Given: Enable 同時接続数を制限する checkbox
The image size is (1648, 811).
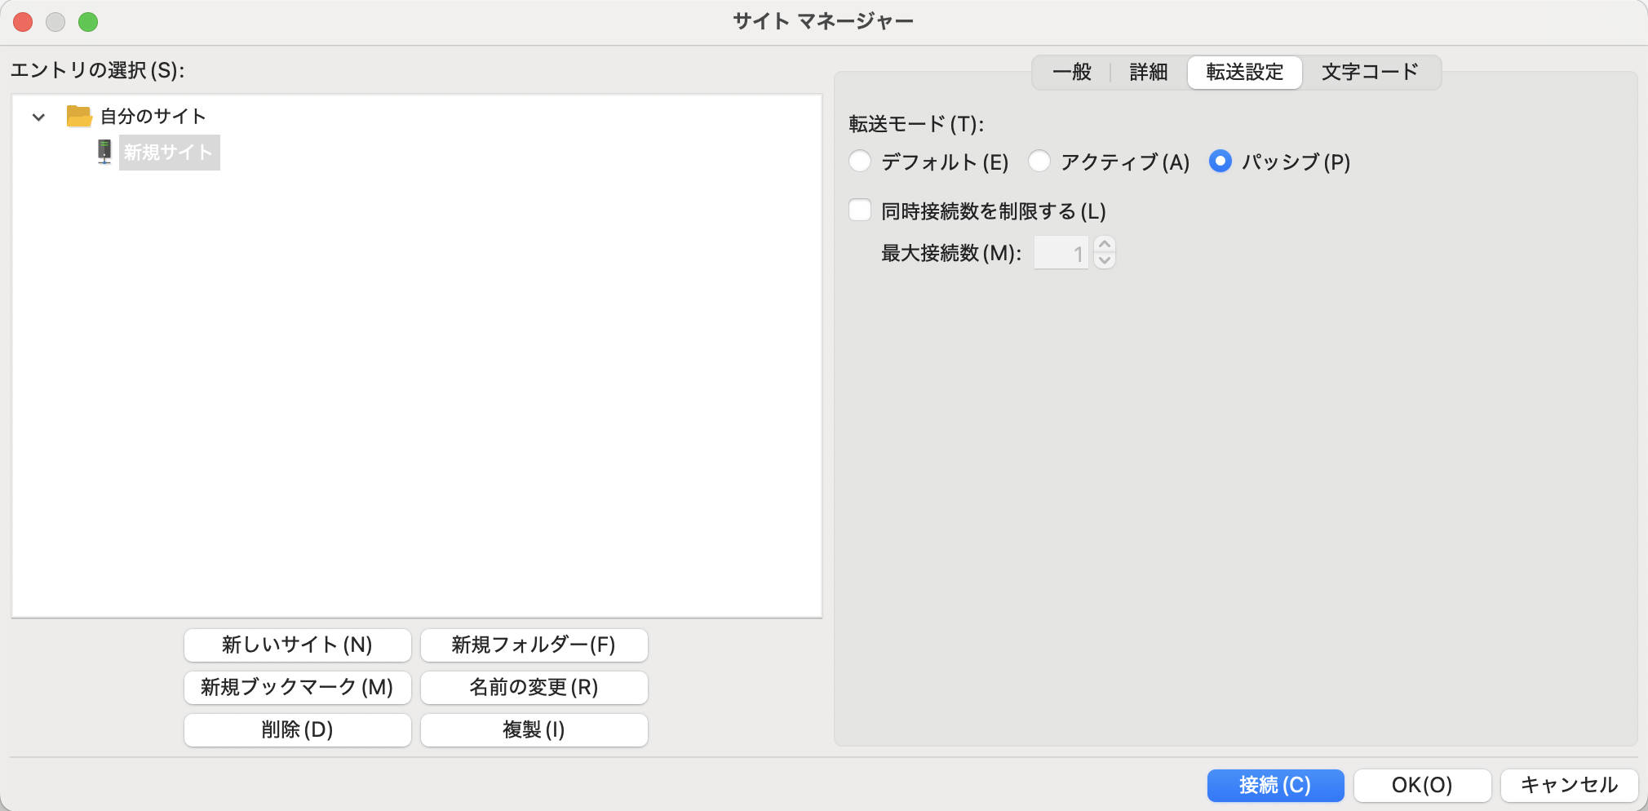Looking at the screenshot, I should (x=861, y=210).
